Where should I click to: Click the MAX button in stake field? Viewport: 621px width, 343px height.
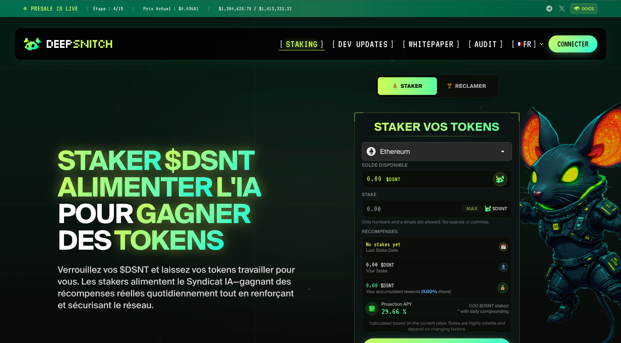pyautogui.click(x=472, y=208)
